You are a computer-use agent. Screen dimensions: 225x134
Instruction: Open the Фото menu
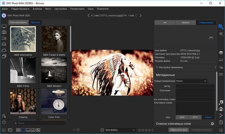point(48,9)
